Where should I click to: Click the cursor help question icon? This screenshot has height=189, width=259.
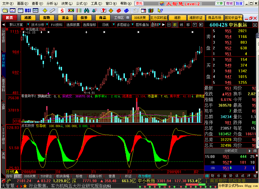pyautogui.click(x=160, y=11)
